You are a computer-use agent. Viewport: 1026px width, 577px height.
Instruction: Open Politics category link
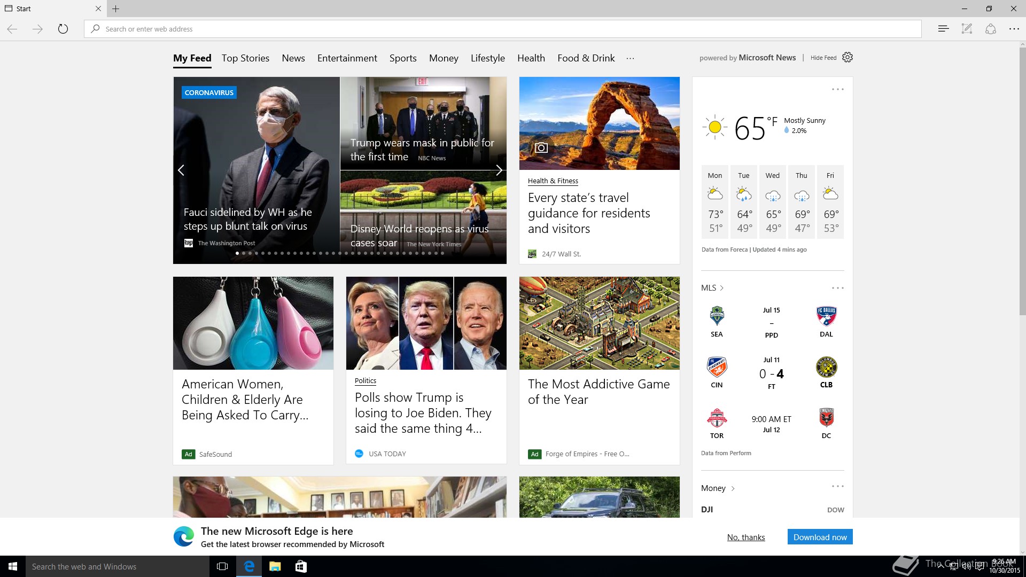(x=366, y=381)
